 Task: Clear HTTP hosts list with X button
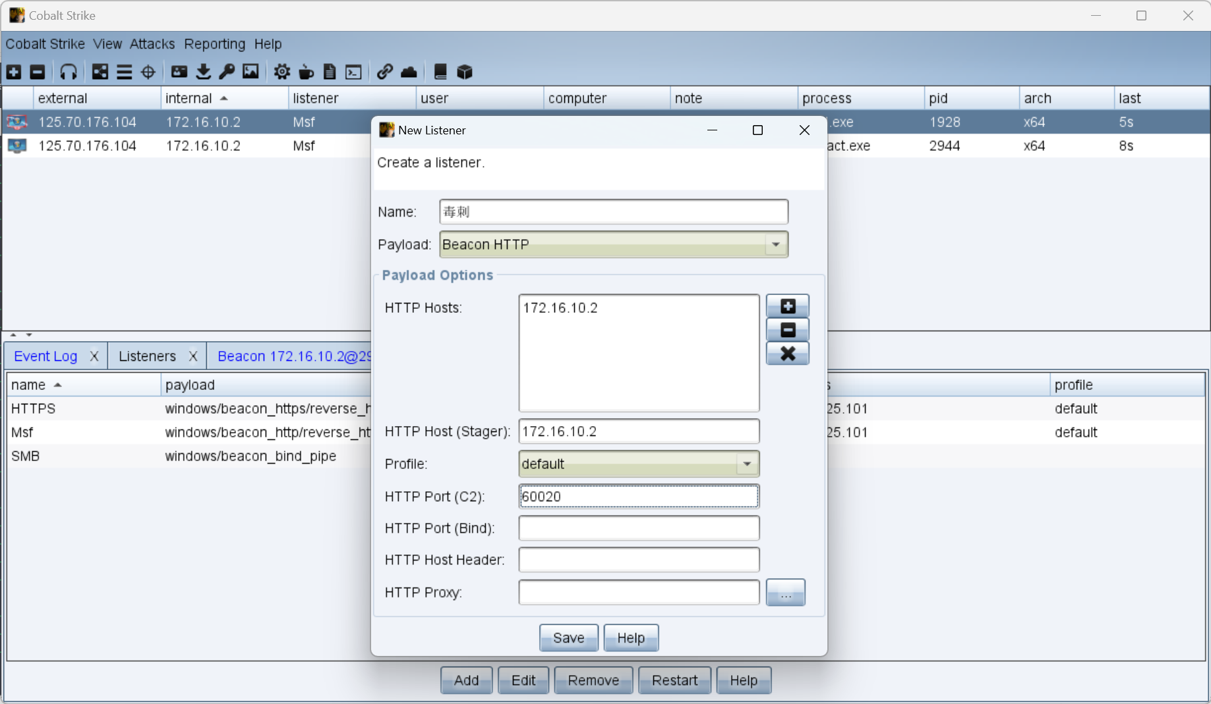click(788, 354)
